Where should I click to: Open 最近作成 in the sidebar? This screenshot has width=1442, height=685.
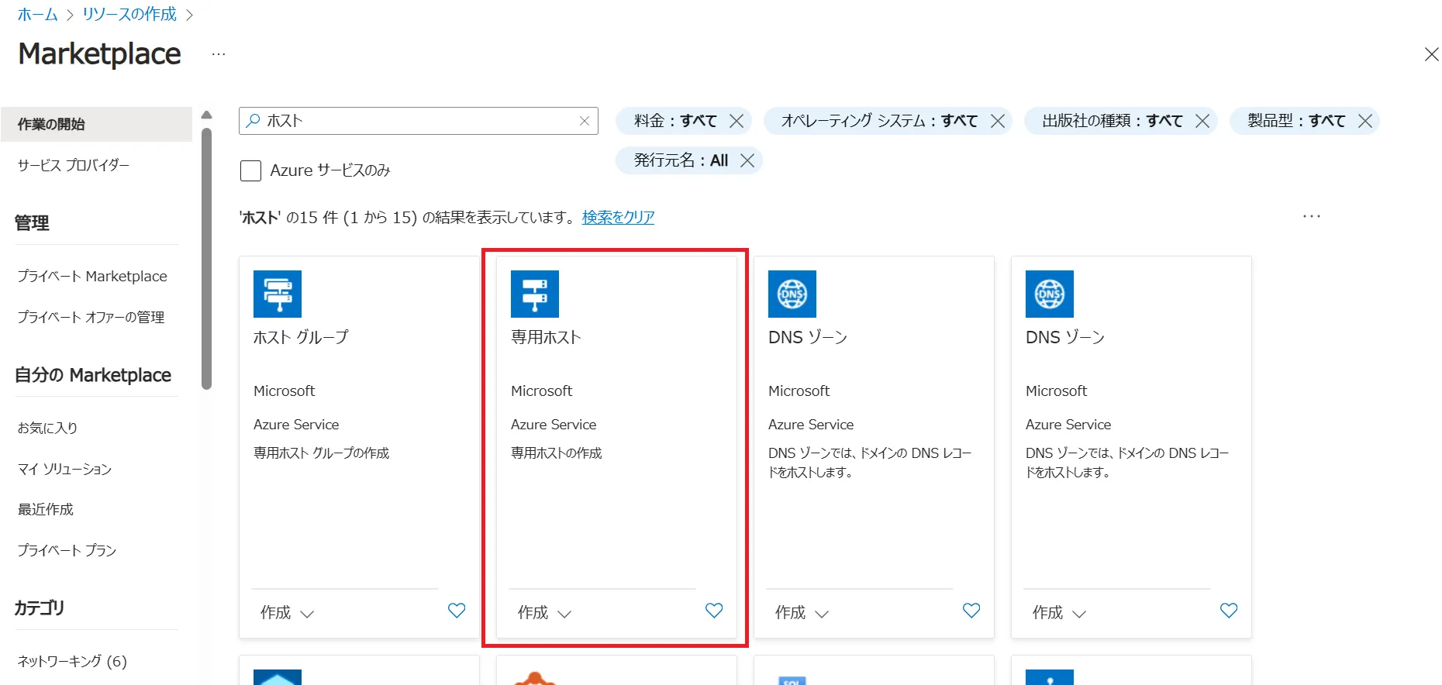(x=45, y=509)
